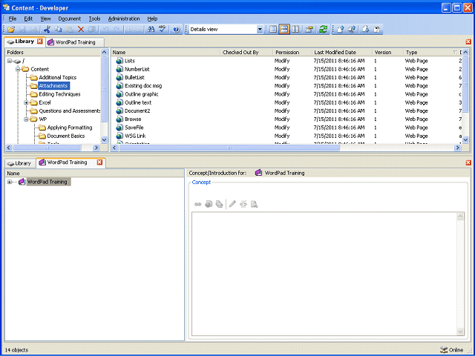Click the Preview magnifier icon in Concept
Screen dimensions: 475x356
tap(254, 205)
